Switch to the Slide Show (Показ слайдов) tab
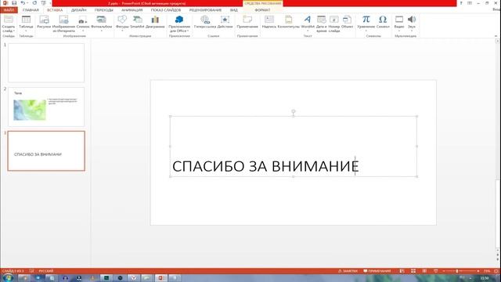Screen dimensions: 501x282 point(166,10)
